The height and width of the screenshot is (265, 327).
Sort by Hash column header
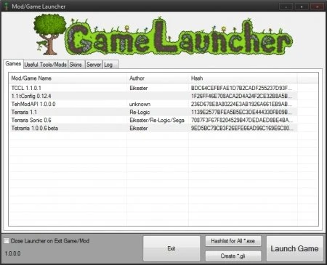click(243, 78)
